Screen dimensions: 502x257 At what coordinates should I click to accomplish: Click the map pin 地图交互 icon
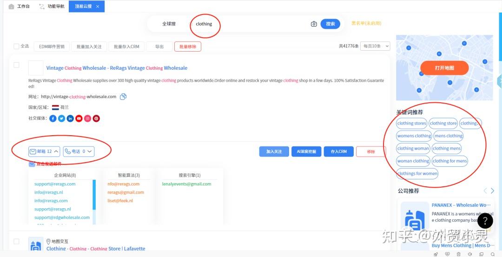click(x=49, y=241)
